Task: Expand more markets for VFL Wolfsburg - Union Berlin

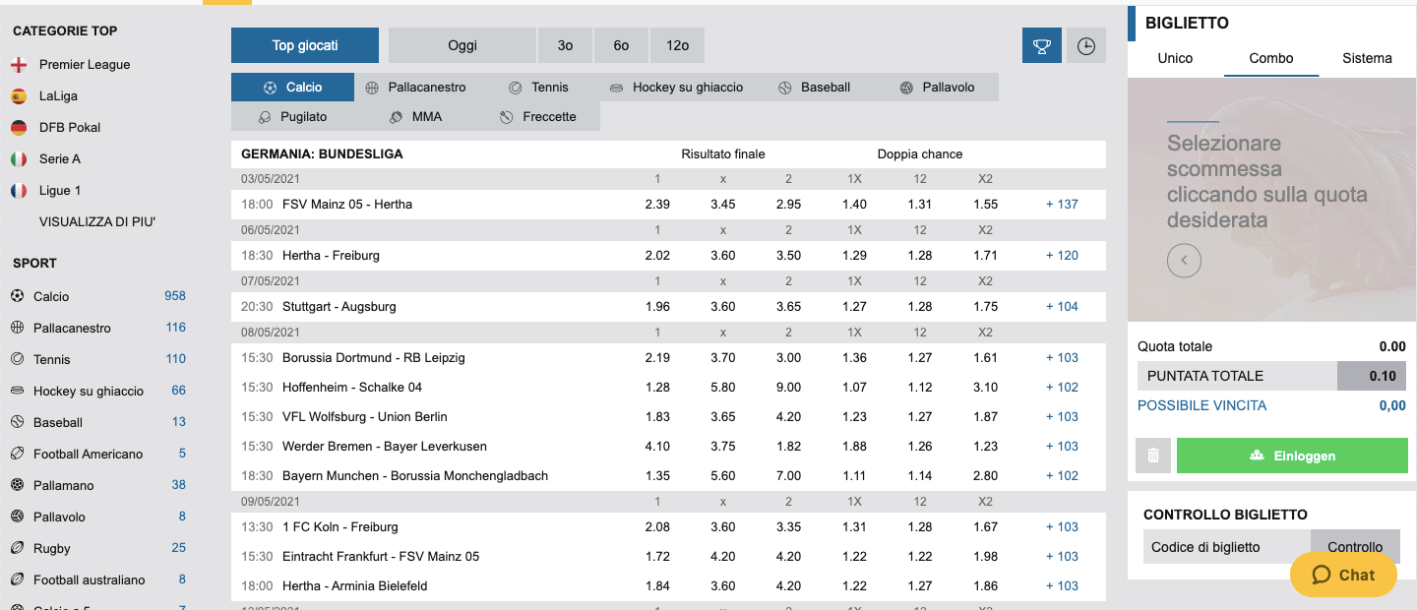Action: click(x=1062, y=417)
